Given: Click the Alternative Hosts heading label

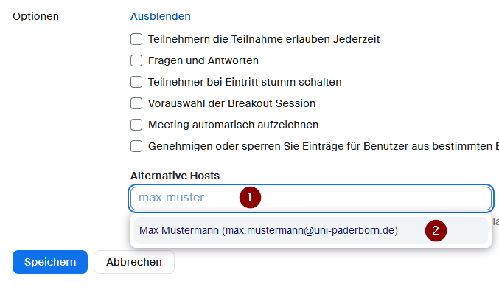Looking at the screenshot, I should point(175,176).
